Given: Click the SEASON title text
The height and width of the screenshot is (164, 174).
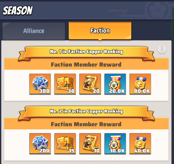Looking at the screenshot, I should tap(18, 10).
